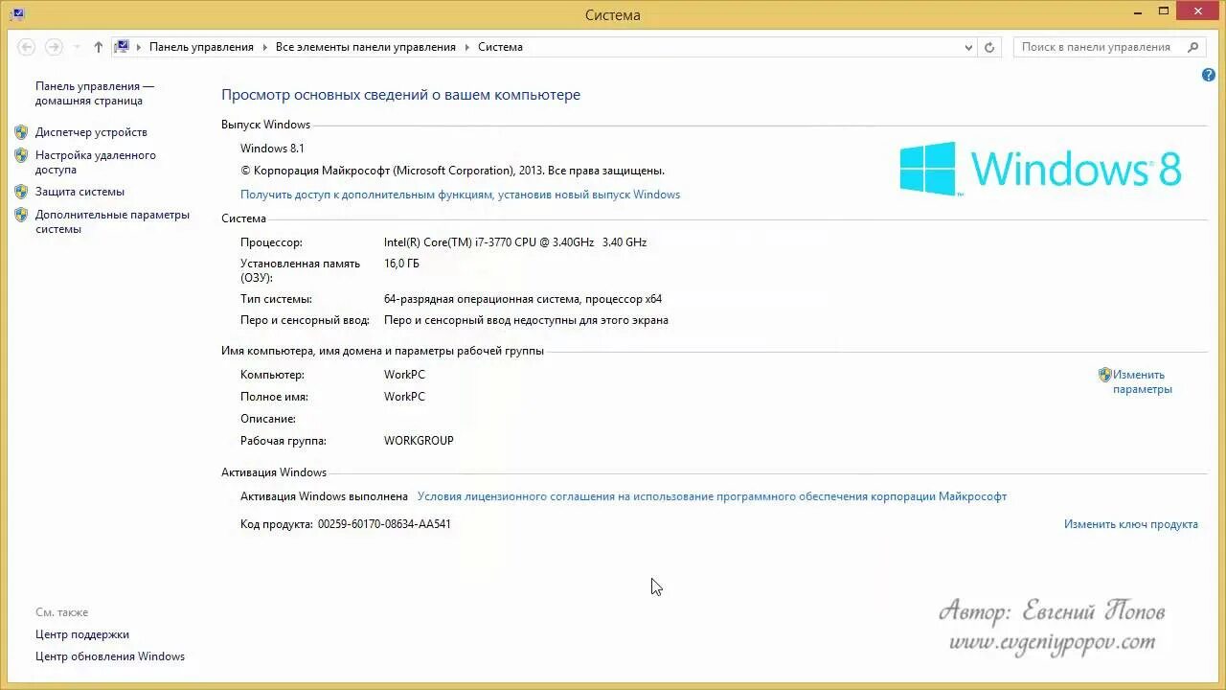Click pen and touch unavailable text

coord(526,320)
